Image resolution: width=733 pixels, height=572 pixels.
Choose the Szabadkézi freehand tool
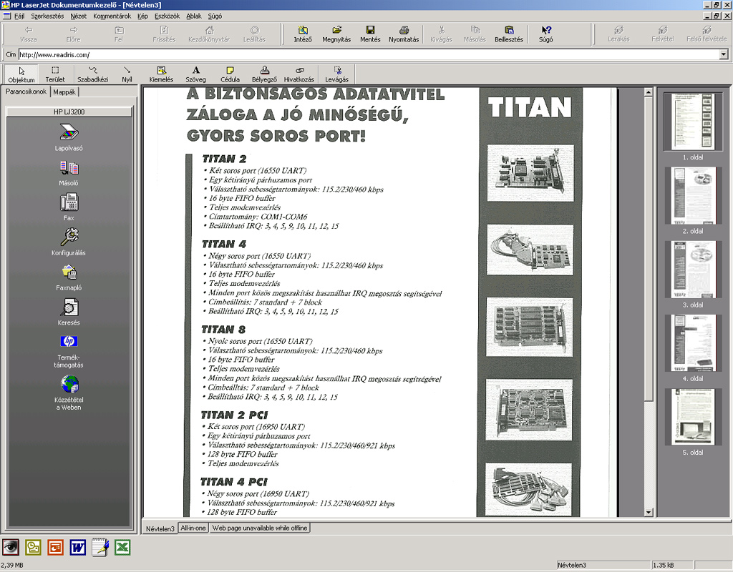(x=92, y=74)
